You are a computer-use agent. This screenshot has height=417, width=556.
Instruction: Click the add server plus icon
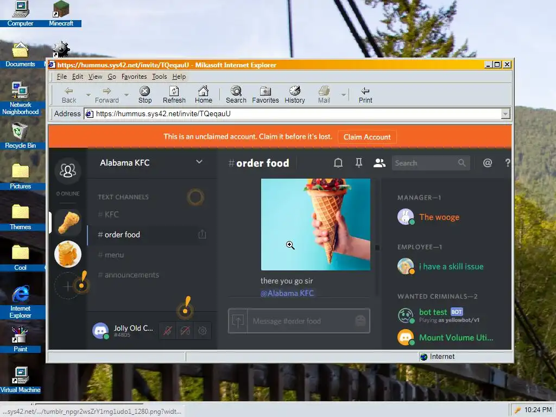(x=67, y=286)
